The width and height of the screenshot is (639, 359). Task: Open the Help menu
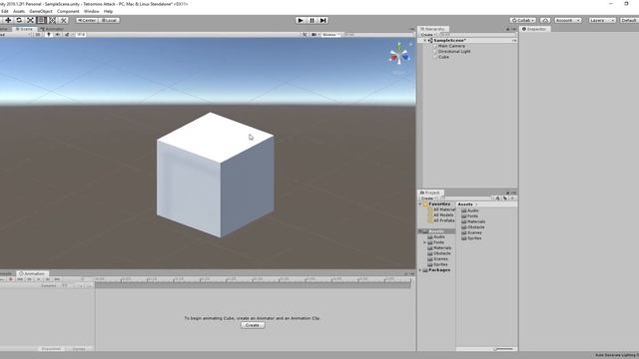[108, 11]
